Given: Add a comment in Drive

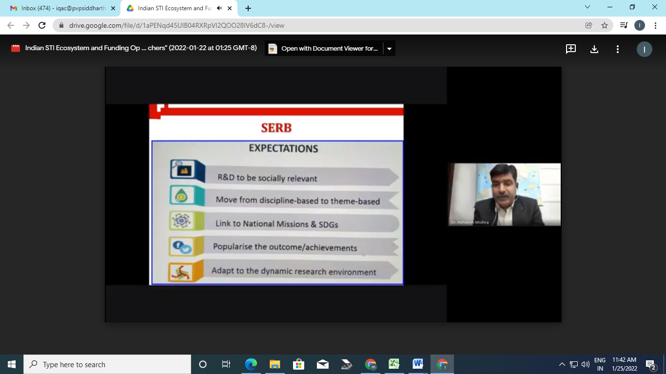Looking at the screenshot, I should click(571, 49).
